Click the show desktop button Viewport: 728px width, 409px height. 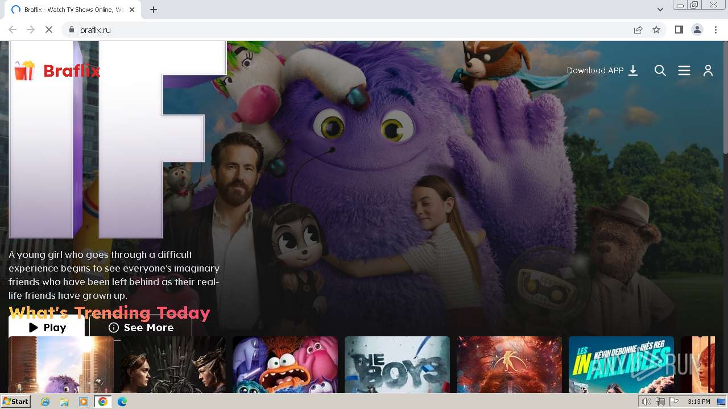[x=722, y=402]
